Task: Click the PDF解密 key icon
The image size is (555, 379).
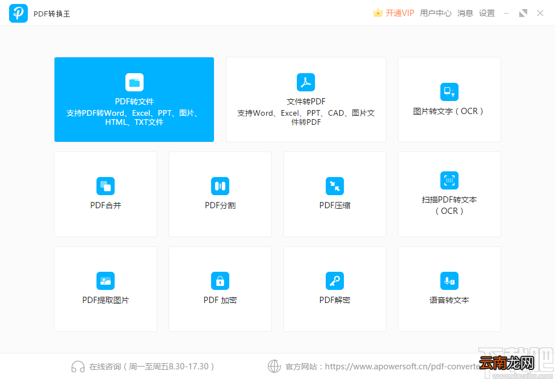Action: click(x=334, y=281)
